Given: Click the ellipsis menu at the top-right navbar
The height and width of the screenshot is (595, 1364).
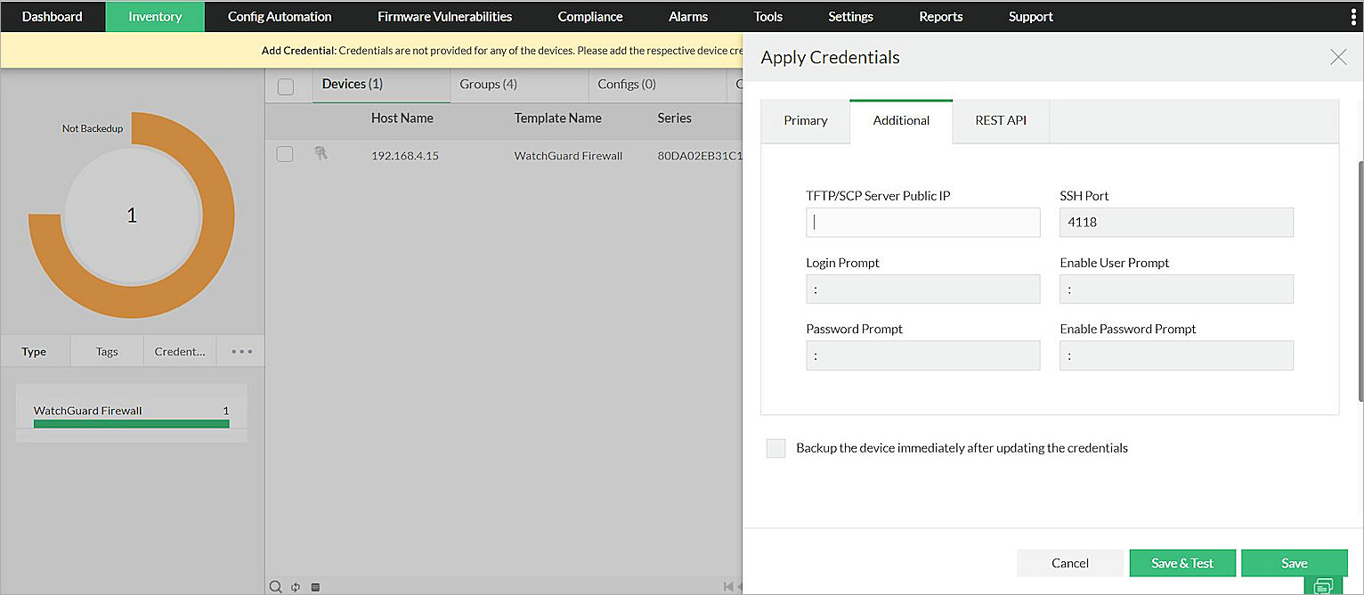Looking at the screenshot, I should tap(1354, 16).
